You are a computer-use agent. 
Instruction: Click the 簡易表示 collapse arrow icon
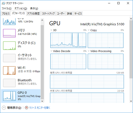point(4,108)
